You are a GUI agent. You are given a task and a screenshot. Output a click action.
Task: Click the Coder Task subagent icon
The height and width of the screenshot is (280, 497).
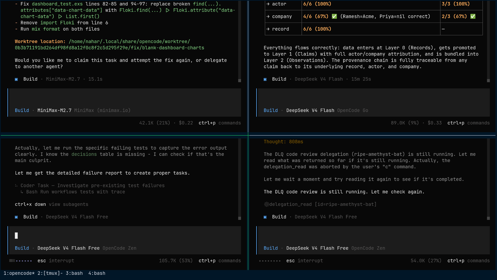[x=16, y=186]
